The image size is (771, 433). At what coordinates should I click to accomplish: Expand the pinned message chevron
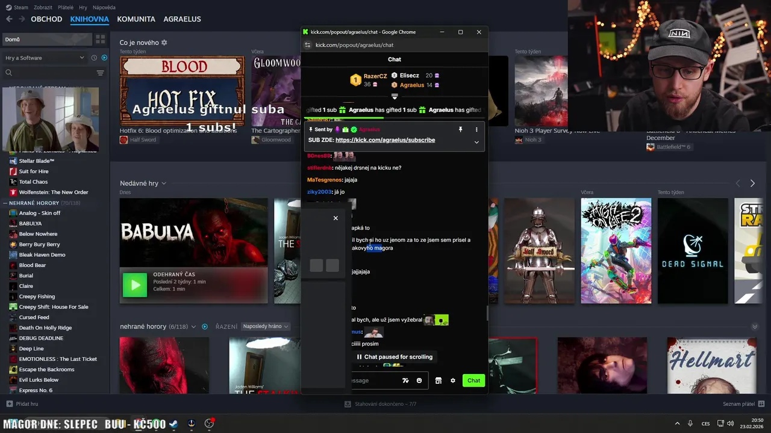(476, 143)
